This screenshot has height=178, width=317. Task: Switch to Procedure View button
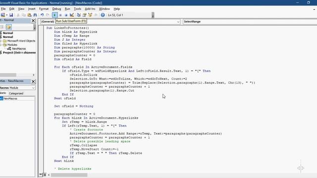click(41, 175)
